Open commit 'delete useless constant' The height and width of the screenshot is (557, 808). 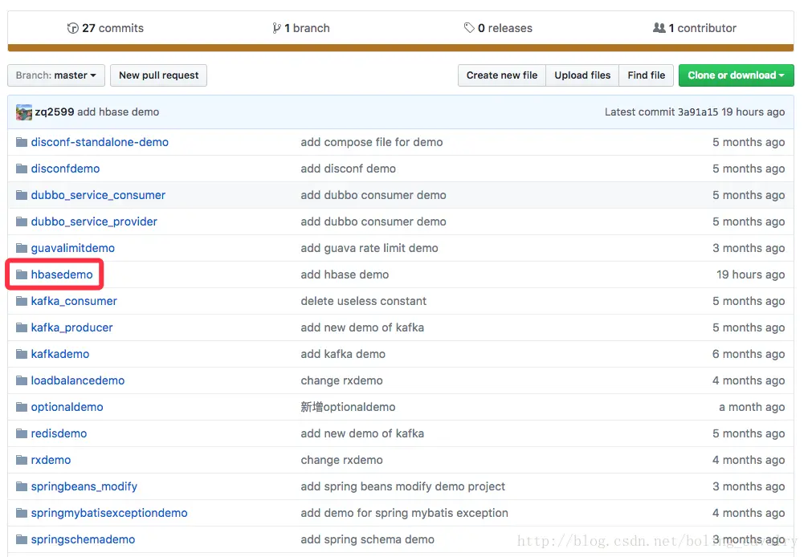coord(363,301)
